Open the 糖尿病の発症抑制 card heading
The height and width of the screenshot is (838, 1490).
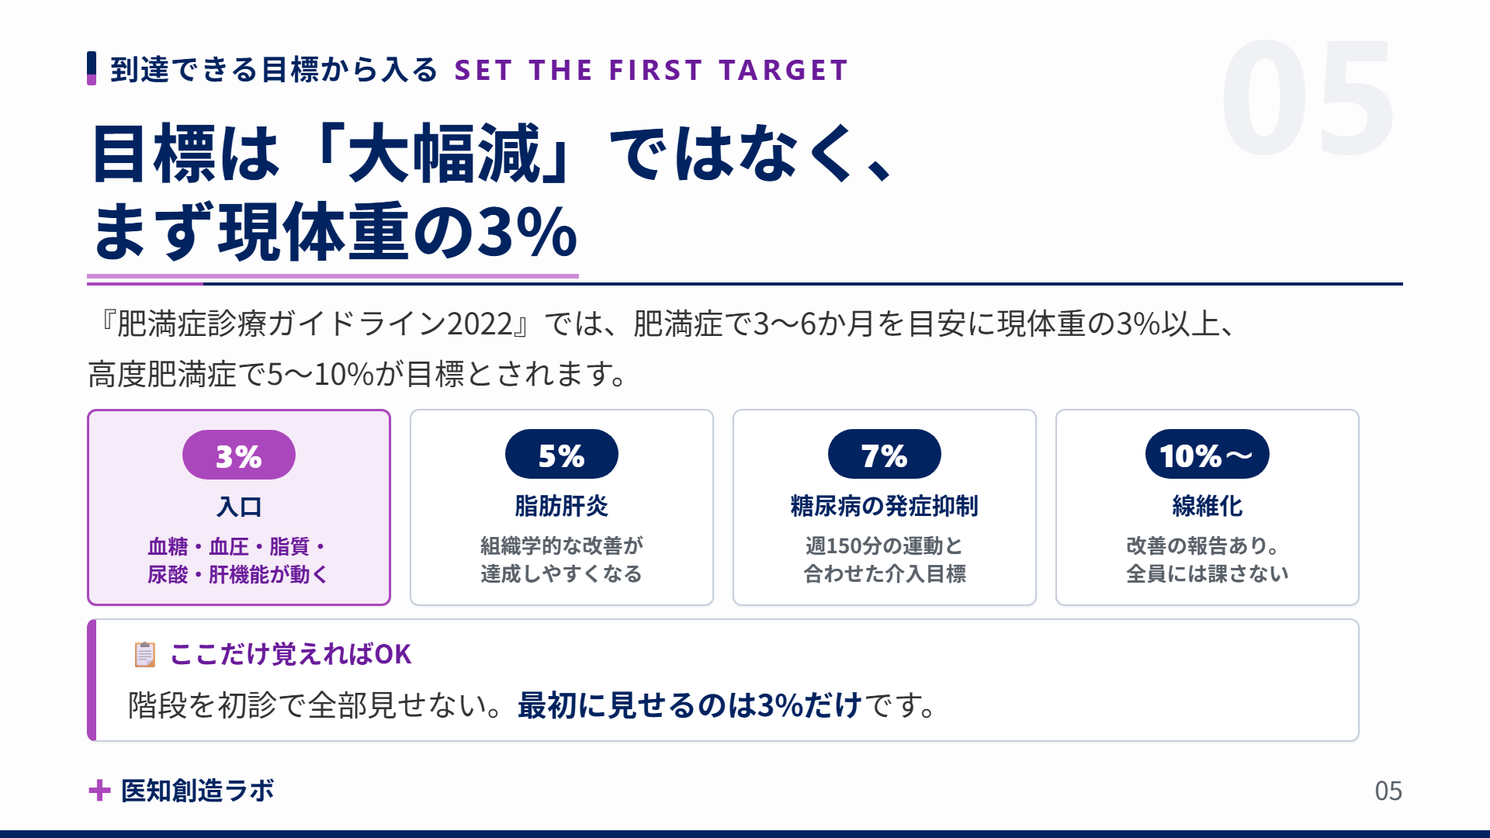(x=885, y=506)
